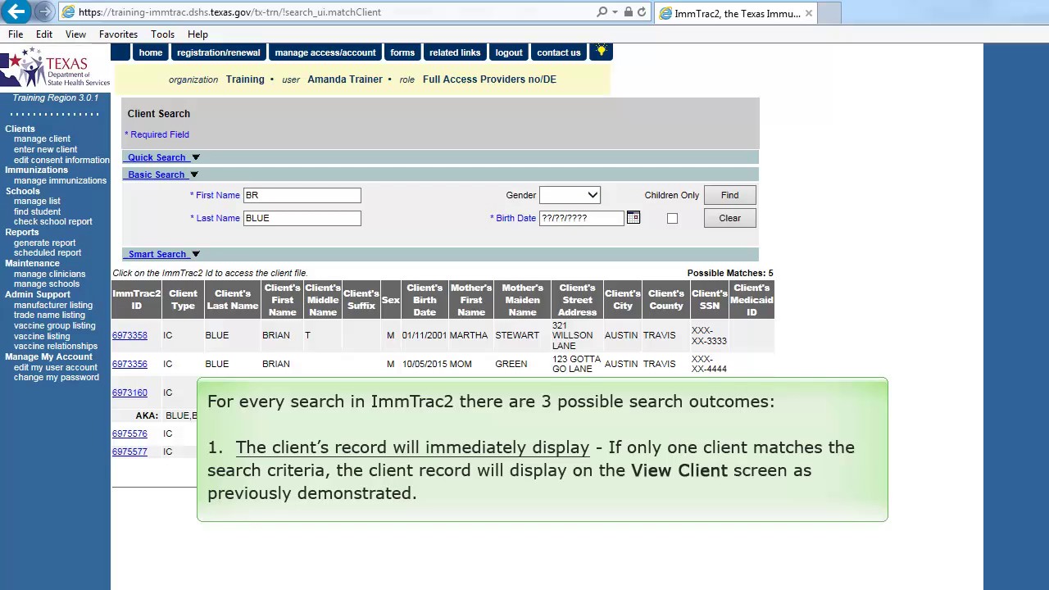Open the Help menu
Viewport: 1049px width, 590px height.
(x=198, y=34)
